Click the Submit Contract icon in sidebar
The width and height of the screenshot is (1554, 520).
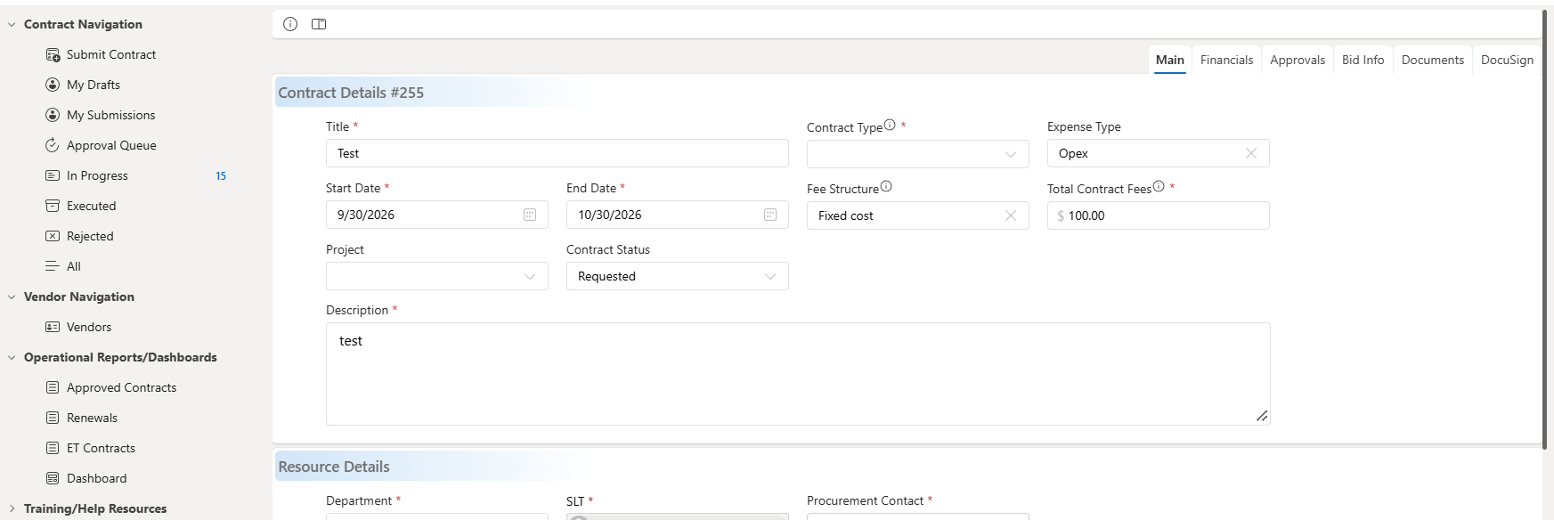click(x=53, y=54)
